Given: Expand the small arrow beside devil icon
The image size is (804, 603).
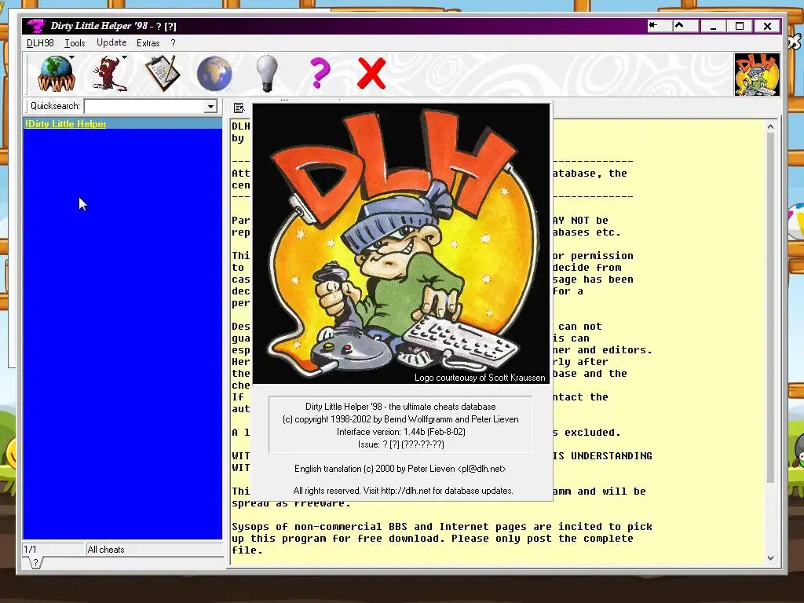Looking at the screenshot, I should pos(124,57).
